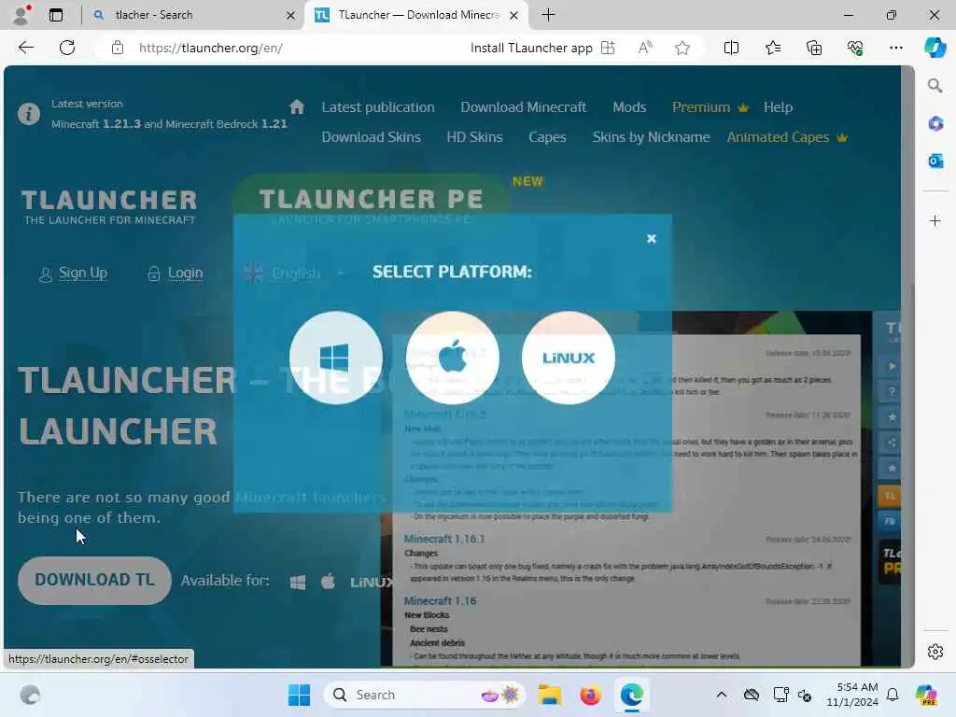
Task: Open Animated Capes page
Action: (x=786, y=137)
